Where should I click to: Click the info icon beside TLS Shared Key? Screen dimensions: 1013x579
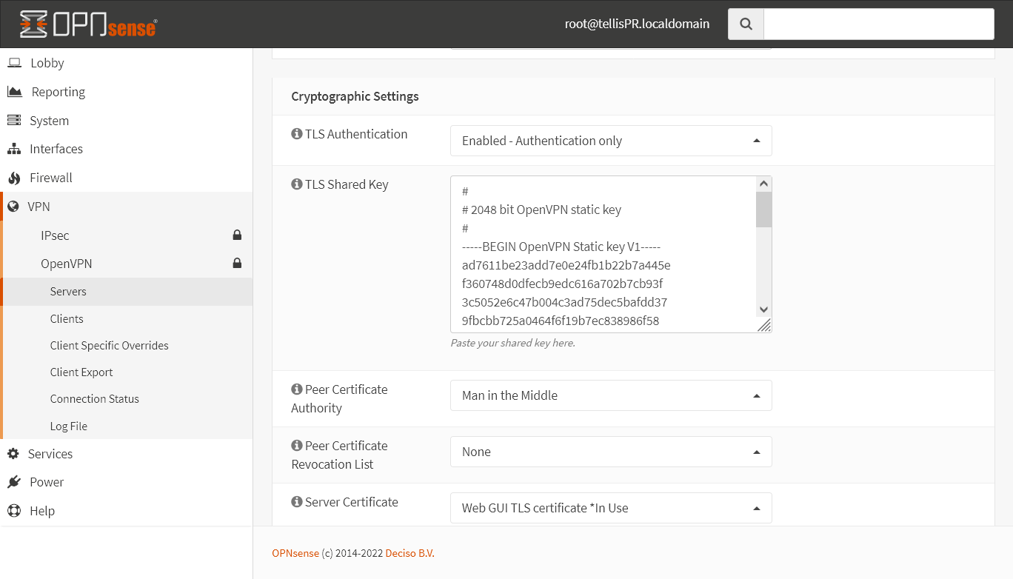tap(295, 184)
